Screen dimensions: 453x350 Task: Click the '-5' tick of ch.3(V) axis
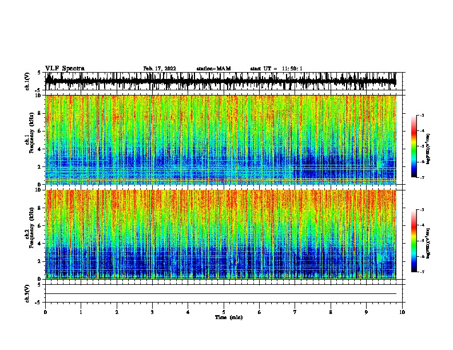tap(38, 303)
